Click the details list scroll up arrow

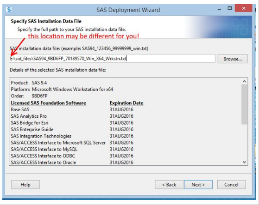244,81
